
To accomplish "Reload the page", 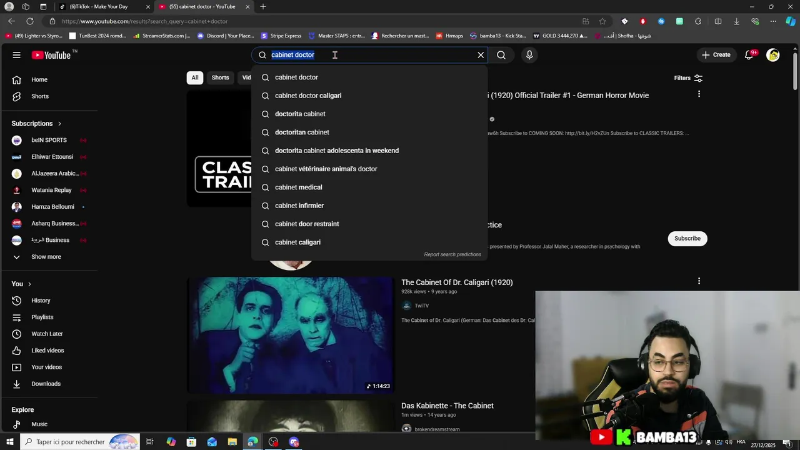I will click(x=29, y=21).
